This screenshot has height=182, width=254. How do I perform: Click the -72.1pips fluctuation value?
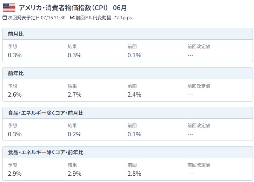point(122,18)
